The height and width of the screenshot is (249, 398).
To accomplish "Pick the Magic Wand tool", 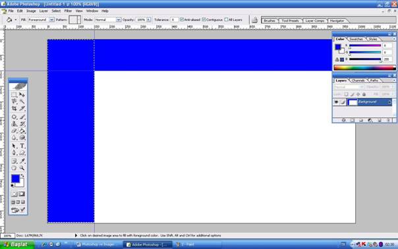I will [x=22, y=101].
